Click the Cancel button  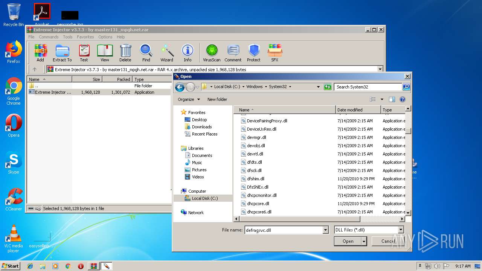click(x=388, y=241)
